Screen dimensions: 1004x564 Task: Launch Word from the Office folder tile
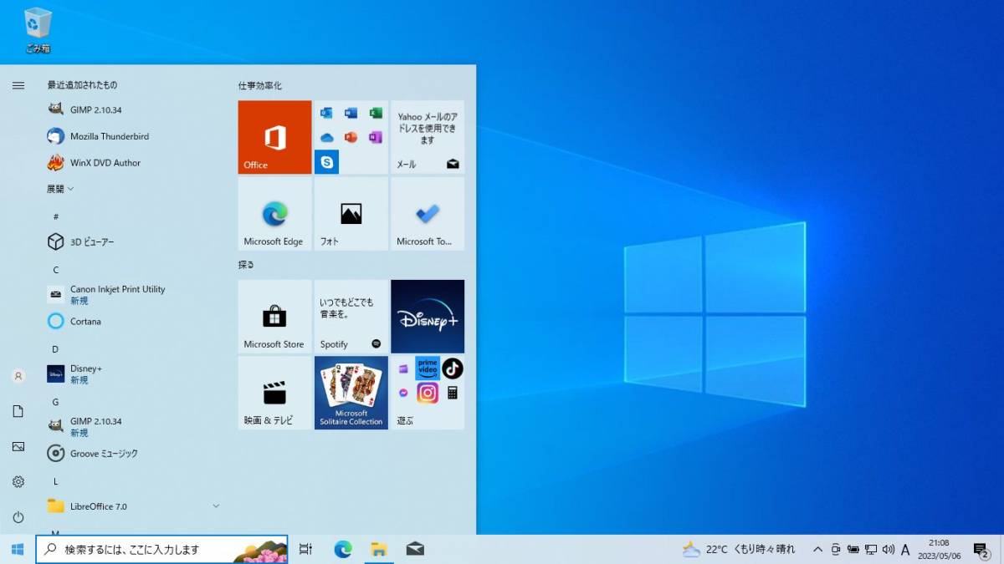pyautogui.click(x=351, y=113)
